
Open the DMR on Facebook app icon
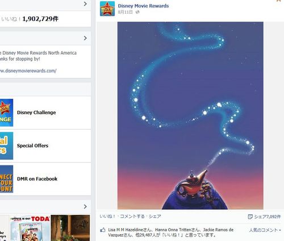coord(6,179)
